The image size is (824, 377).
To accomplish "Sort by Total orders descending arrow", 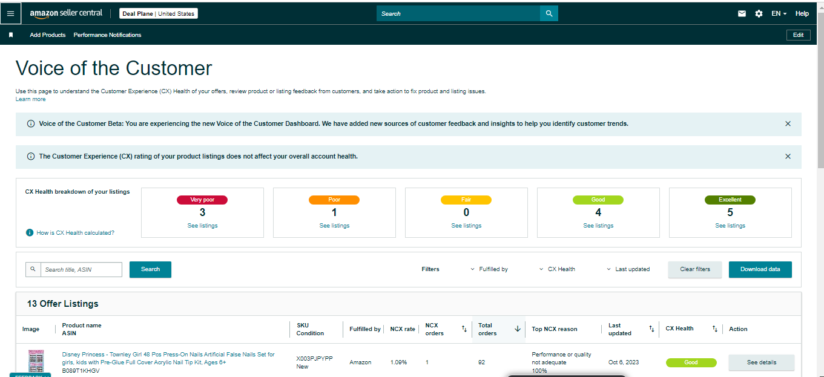I will point(518,329).
